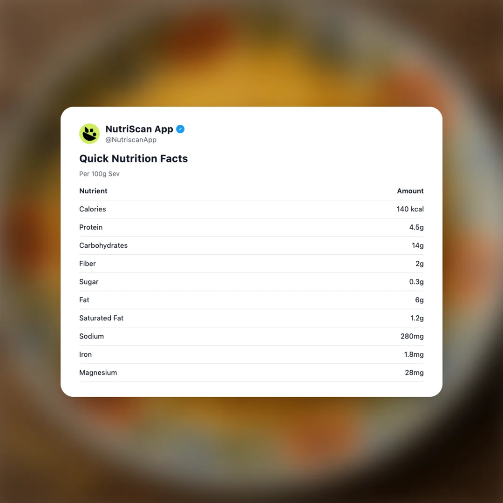The height and width of the screenshot is (503, 503).
Task: Click the Sodium 280mg value
Action: point(412,336)
